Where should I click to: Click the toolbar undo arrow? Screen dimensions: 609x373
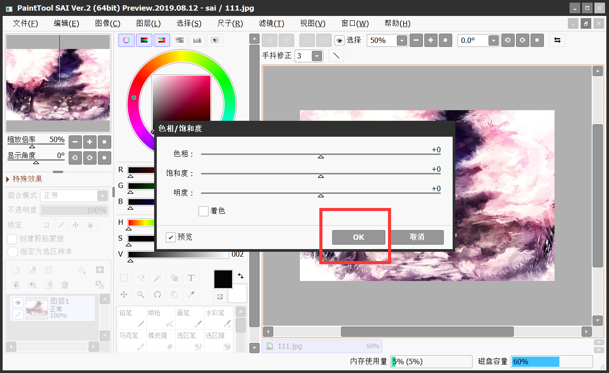(x=270, y=40)
